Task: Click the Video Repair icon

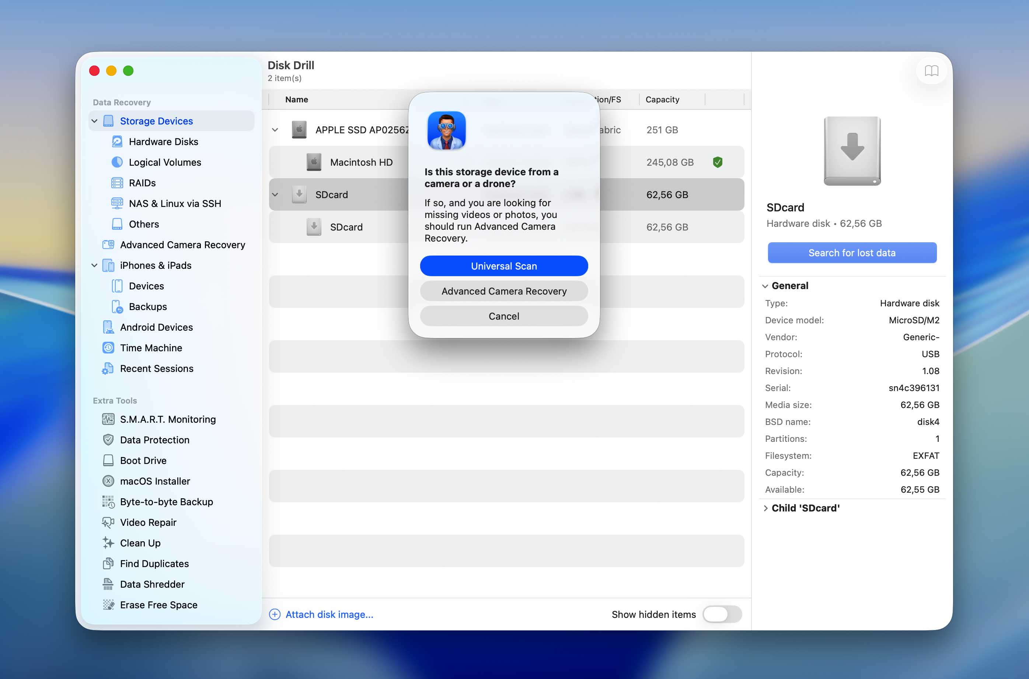Action: coord(108,522)
